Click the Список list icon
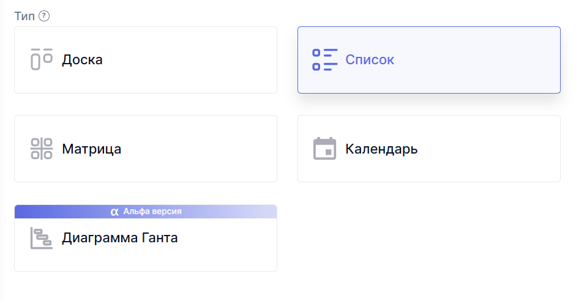This screenshot has height=301, width=576. click(325, 59)
